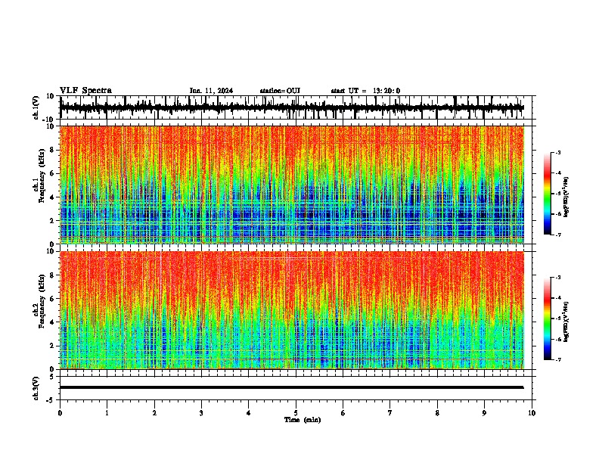Screen dimensions: 599x463
Task: Select the date text "Jan. 11, 2024"
Action: pyautogui.click(x=211, y=91)
